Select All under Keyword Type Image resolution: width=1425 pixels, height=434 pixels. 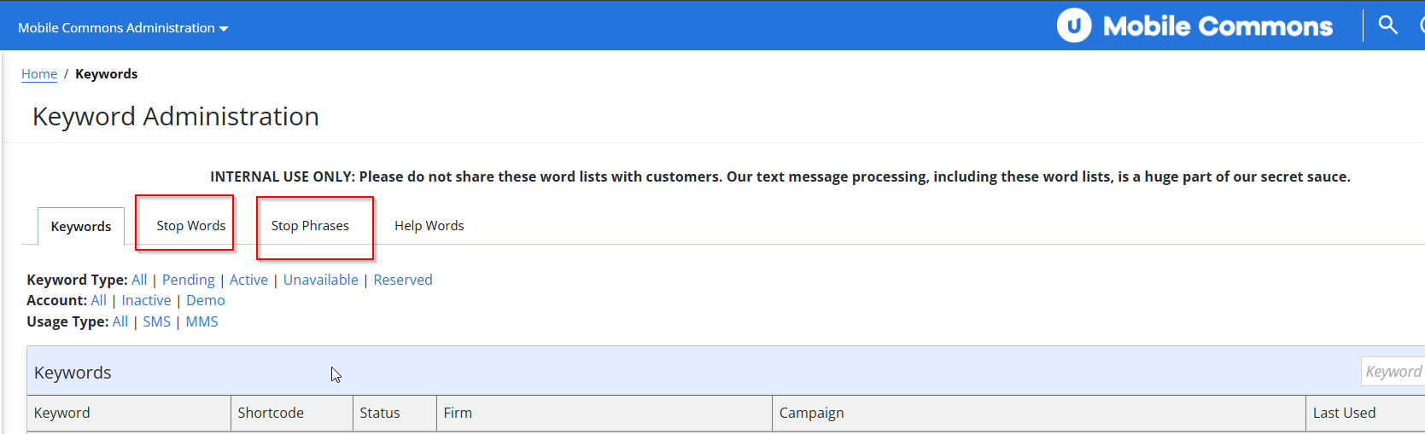pos(139,280)
